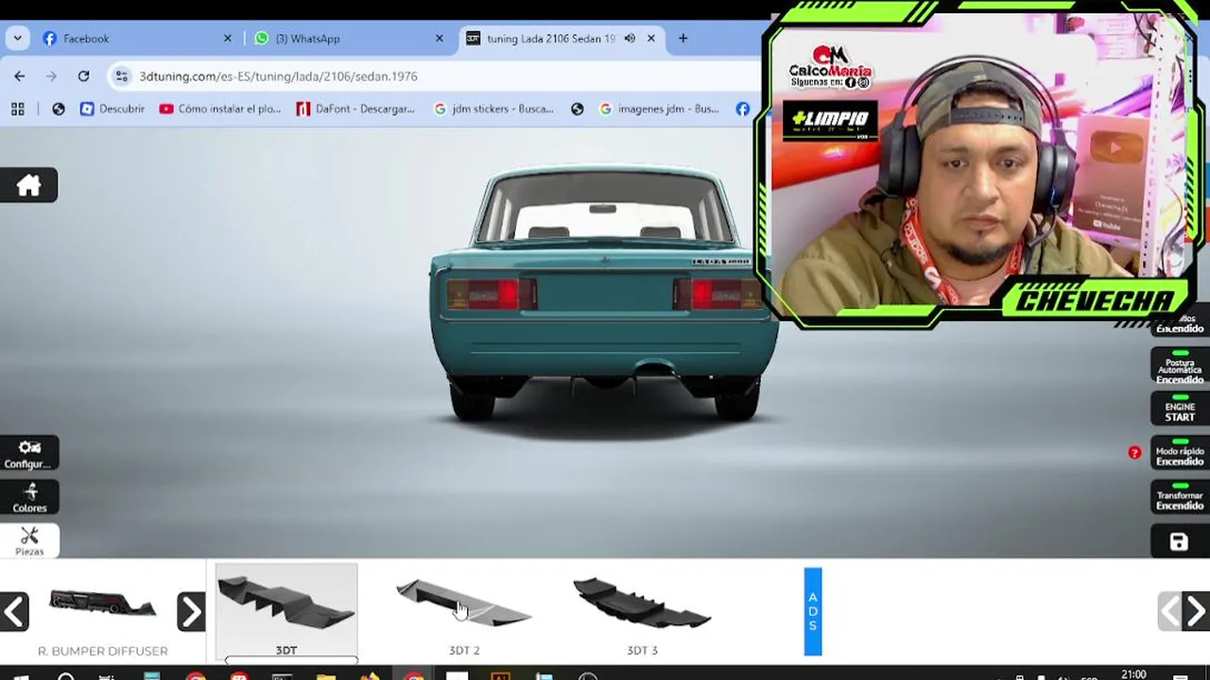Toggle the partially hidden Encendido switch under the webcam
This screenshot has width=1210, height=680.
click(1179, 326)
